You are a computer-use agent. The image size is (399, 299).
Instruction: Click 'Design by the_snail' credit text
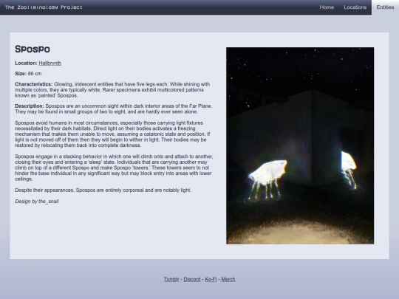point(37,202)
